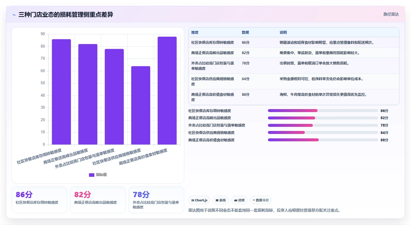411x225 pixels.
Task: Click the 90 tick on the y-axis
Action: pos(43,34)
